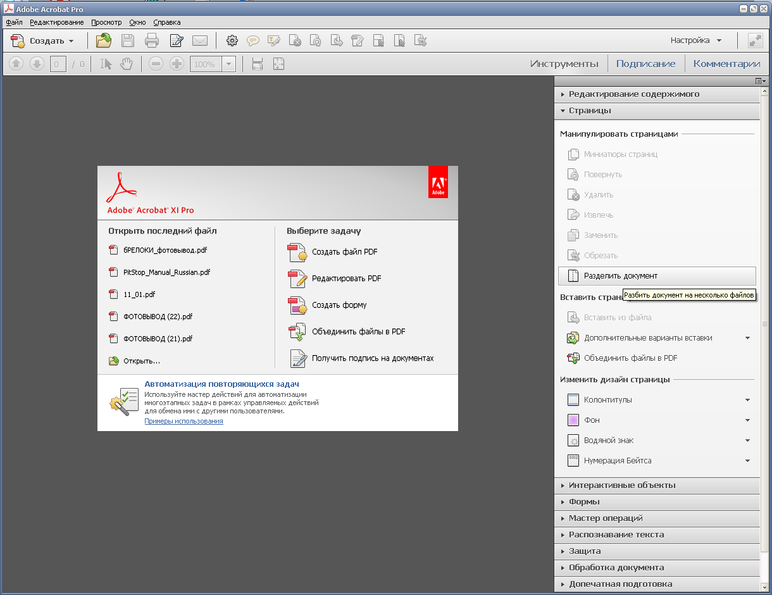Screen dimensions: 772x595
Task: Open the Справка menu
Action: [167, 22]
